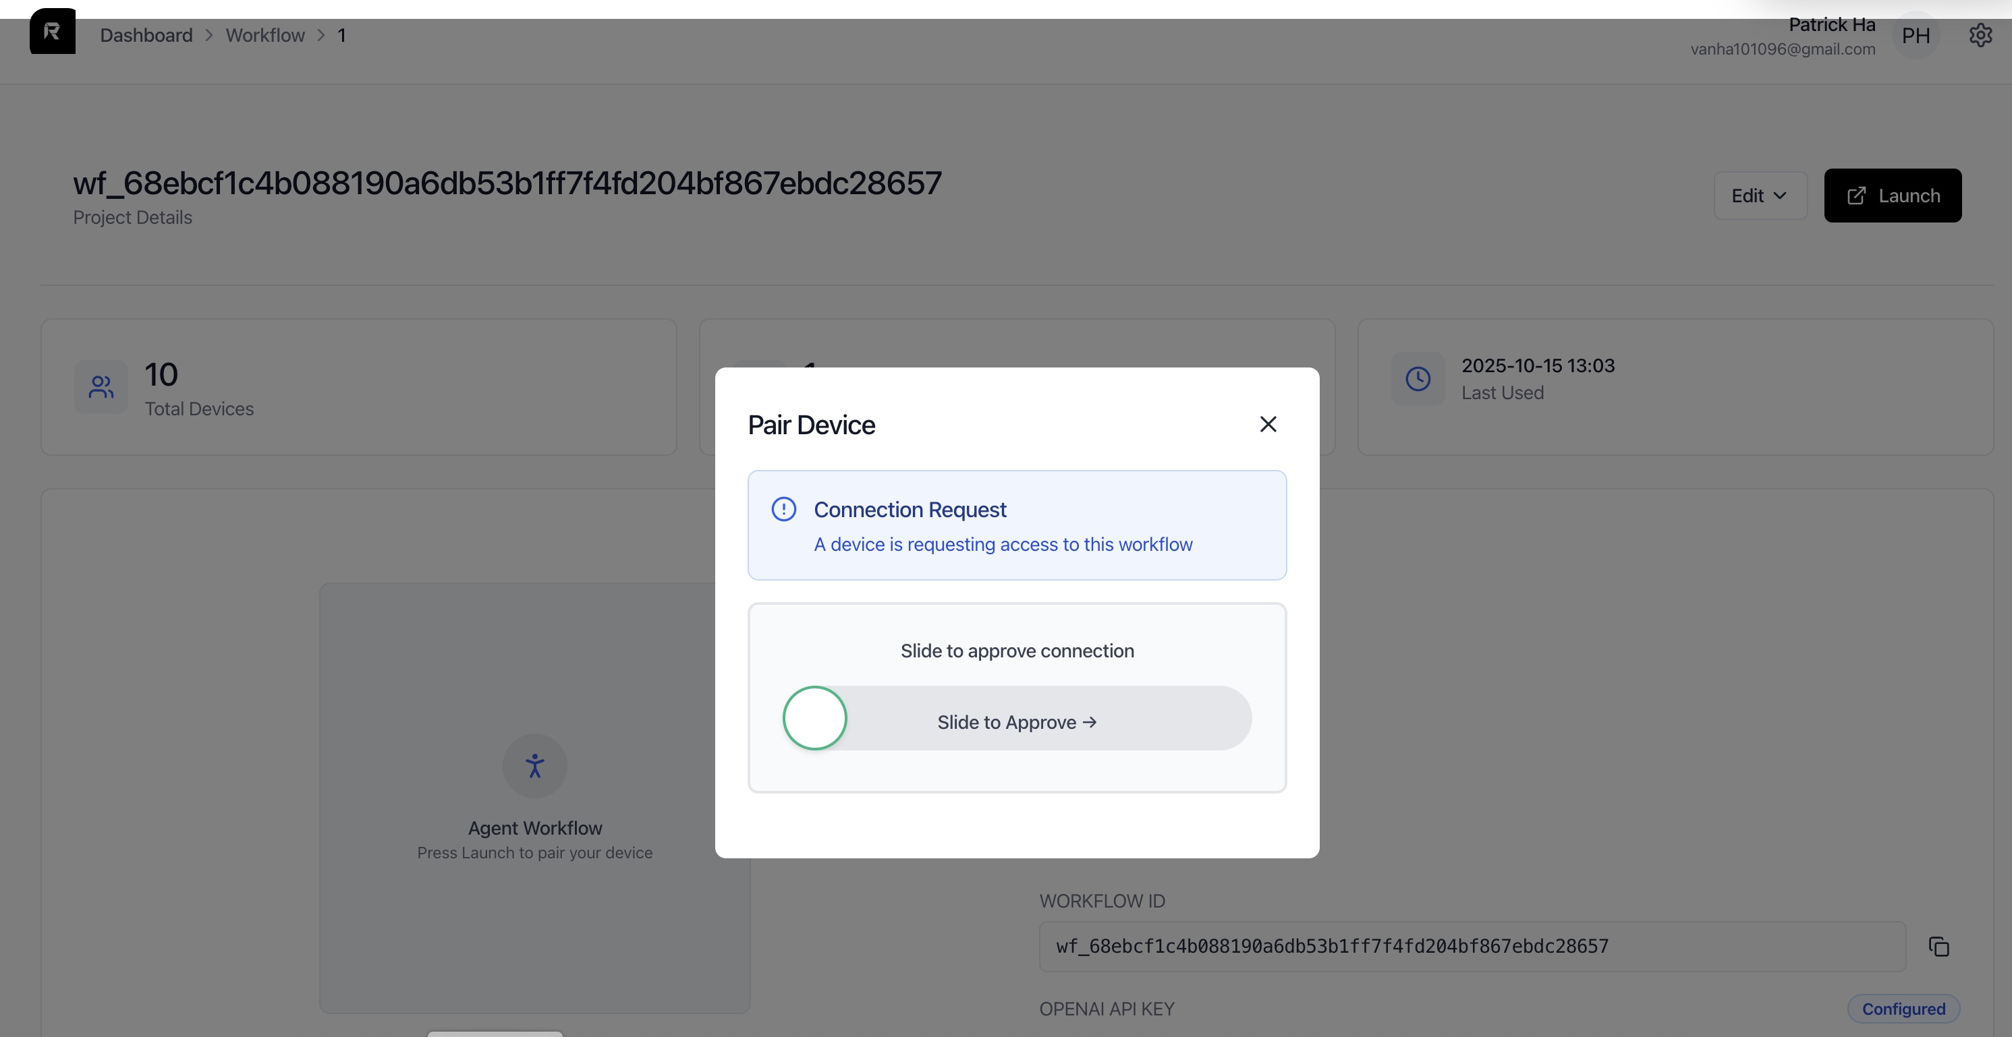Click the green slide handle circle
This screenshot has height=1037, width=2012.
click(814, 718)
